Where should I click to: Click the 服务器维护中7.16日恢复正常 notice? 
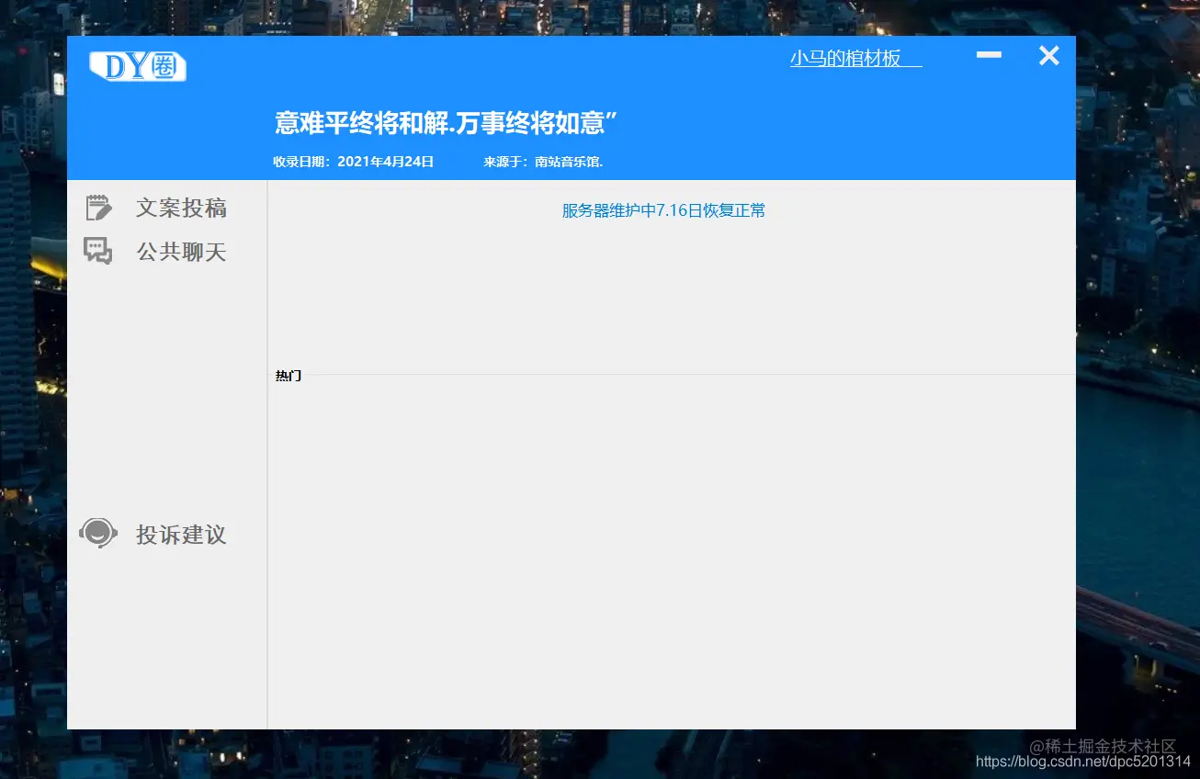(662, 210)
